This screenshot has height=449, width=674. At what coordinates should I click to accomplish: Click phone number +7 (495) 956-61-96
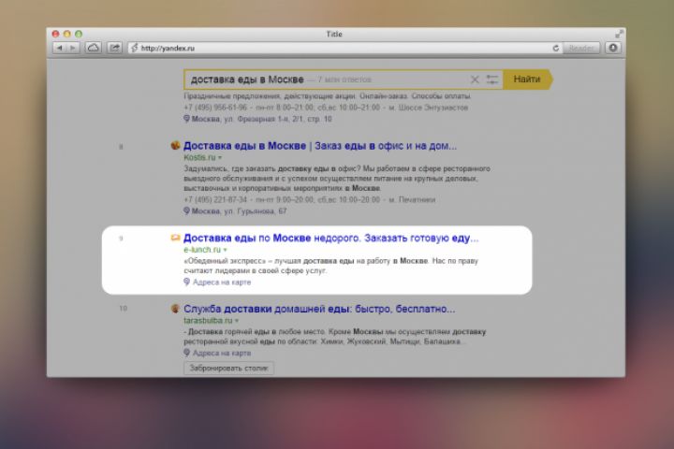(215, 108)
